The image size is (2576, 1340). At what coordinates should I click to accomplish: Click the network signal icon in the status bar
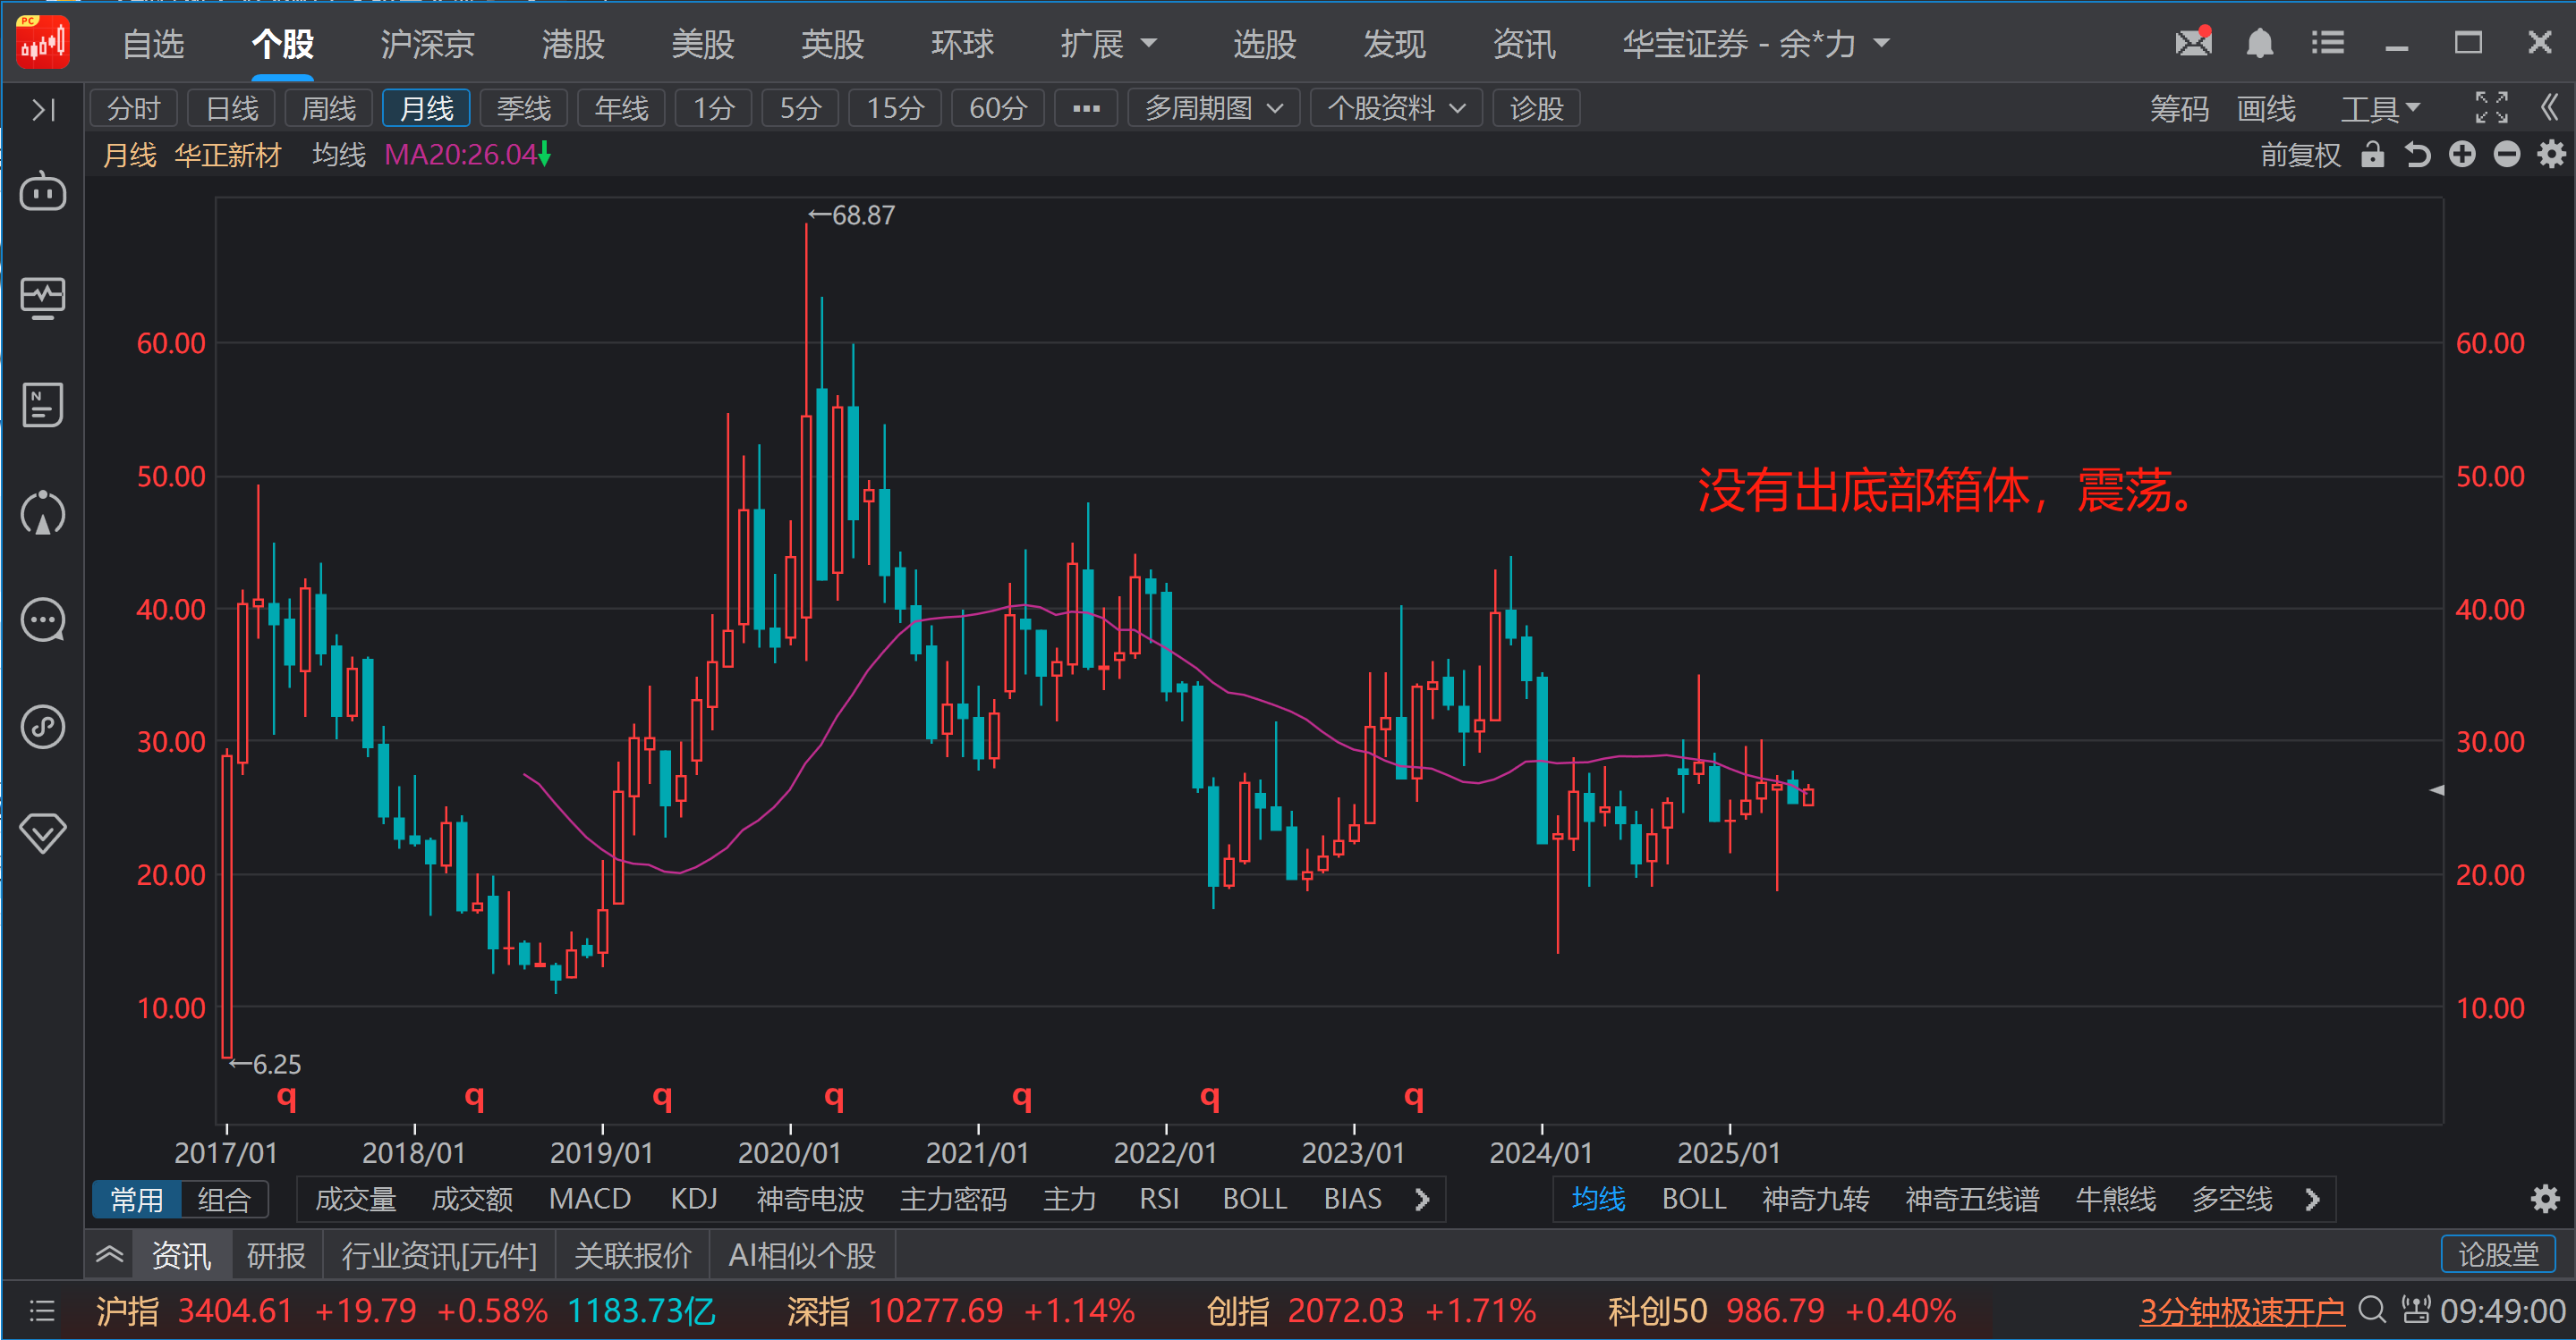(x=2416, y=1309)
